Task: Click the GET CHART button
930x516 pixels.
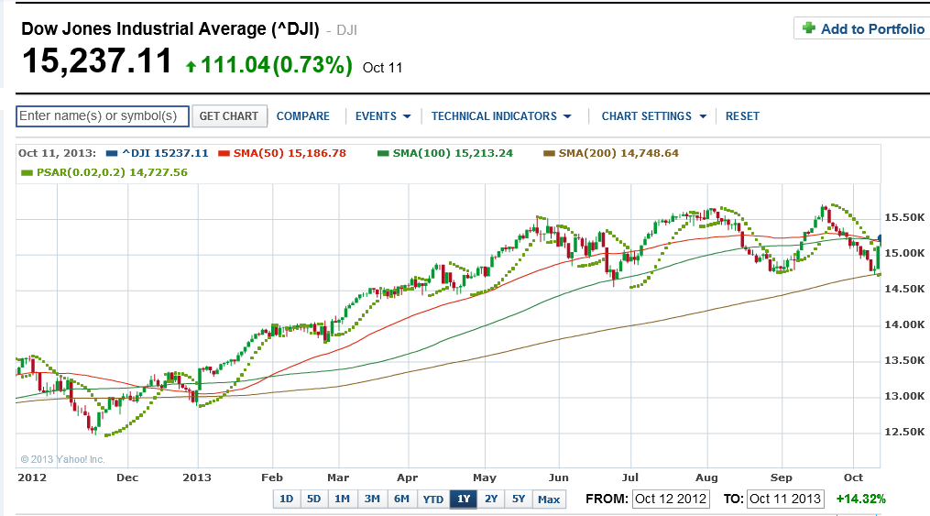Action: click(229, 116)
